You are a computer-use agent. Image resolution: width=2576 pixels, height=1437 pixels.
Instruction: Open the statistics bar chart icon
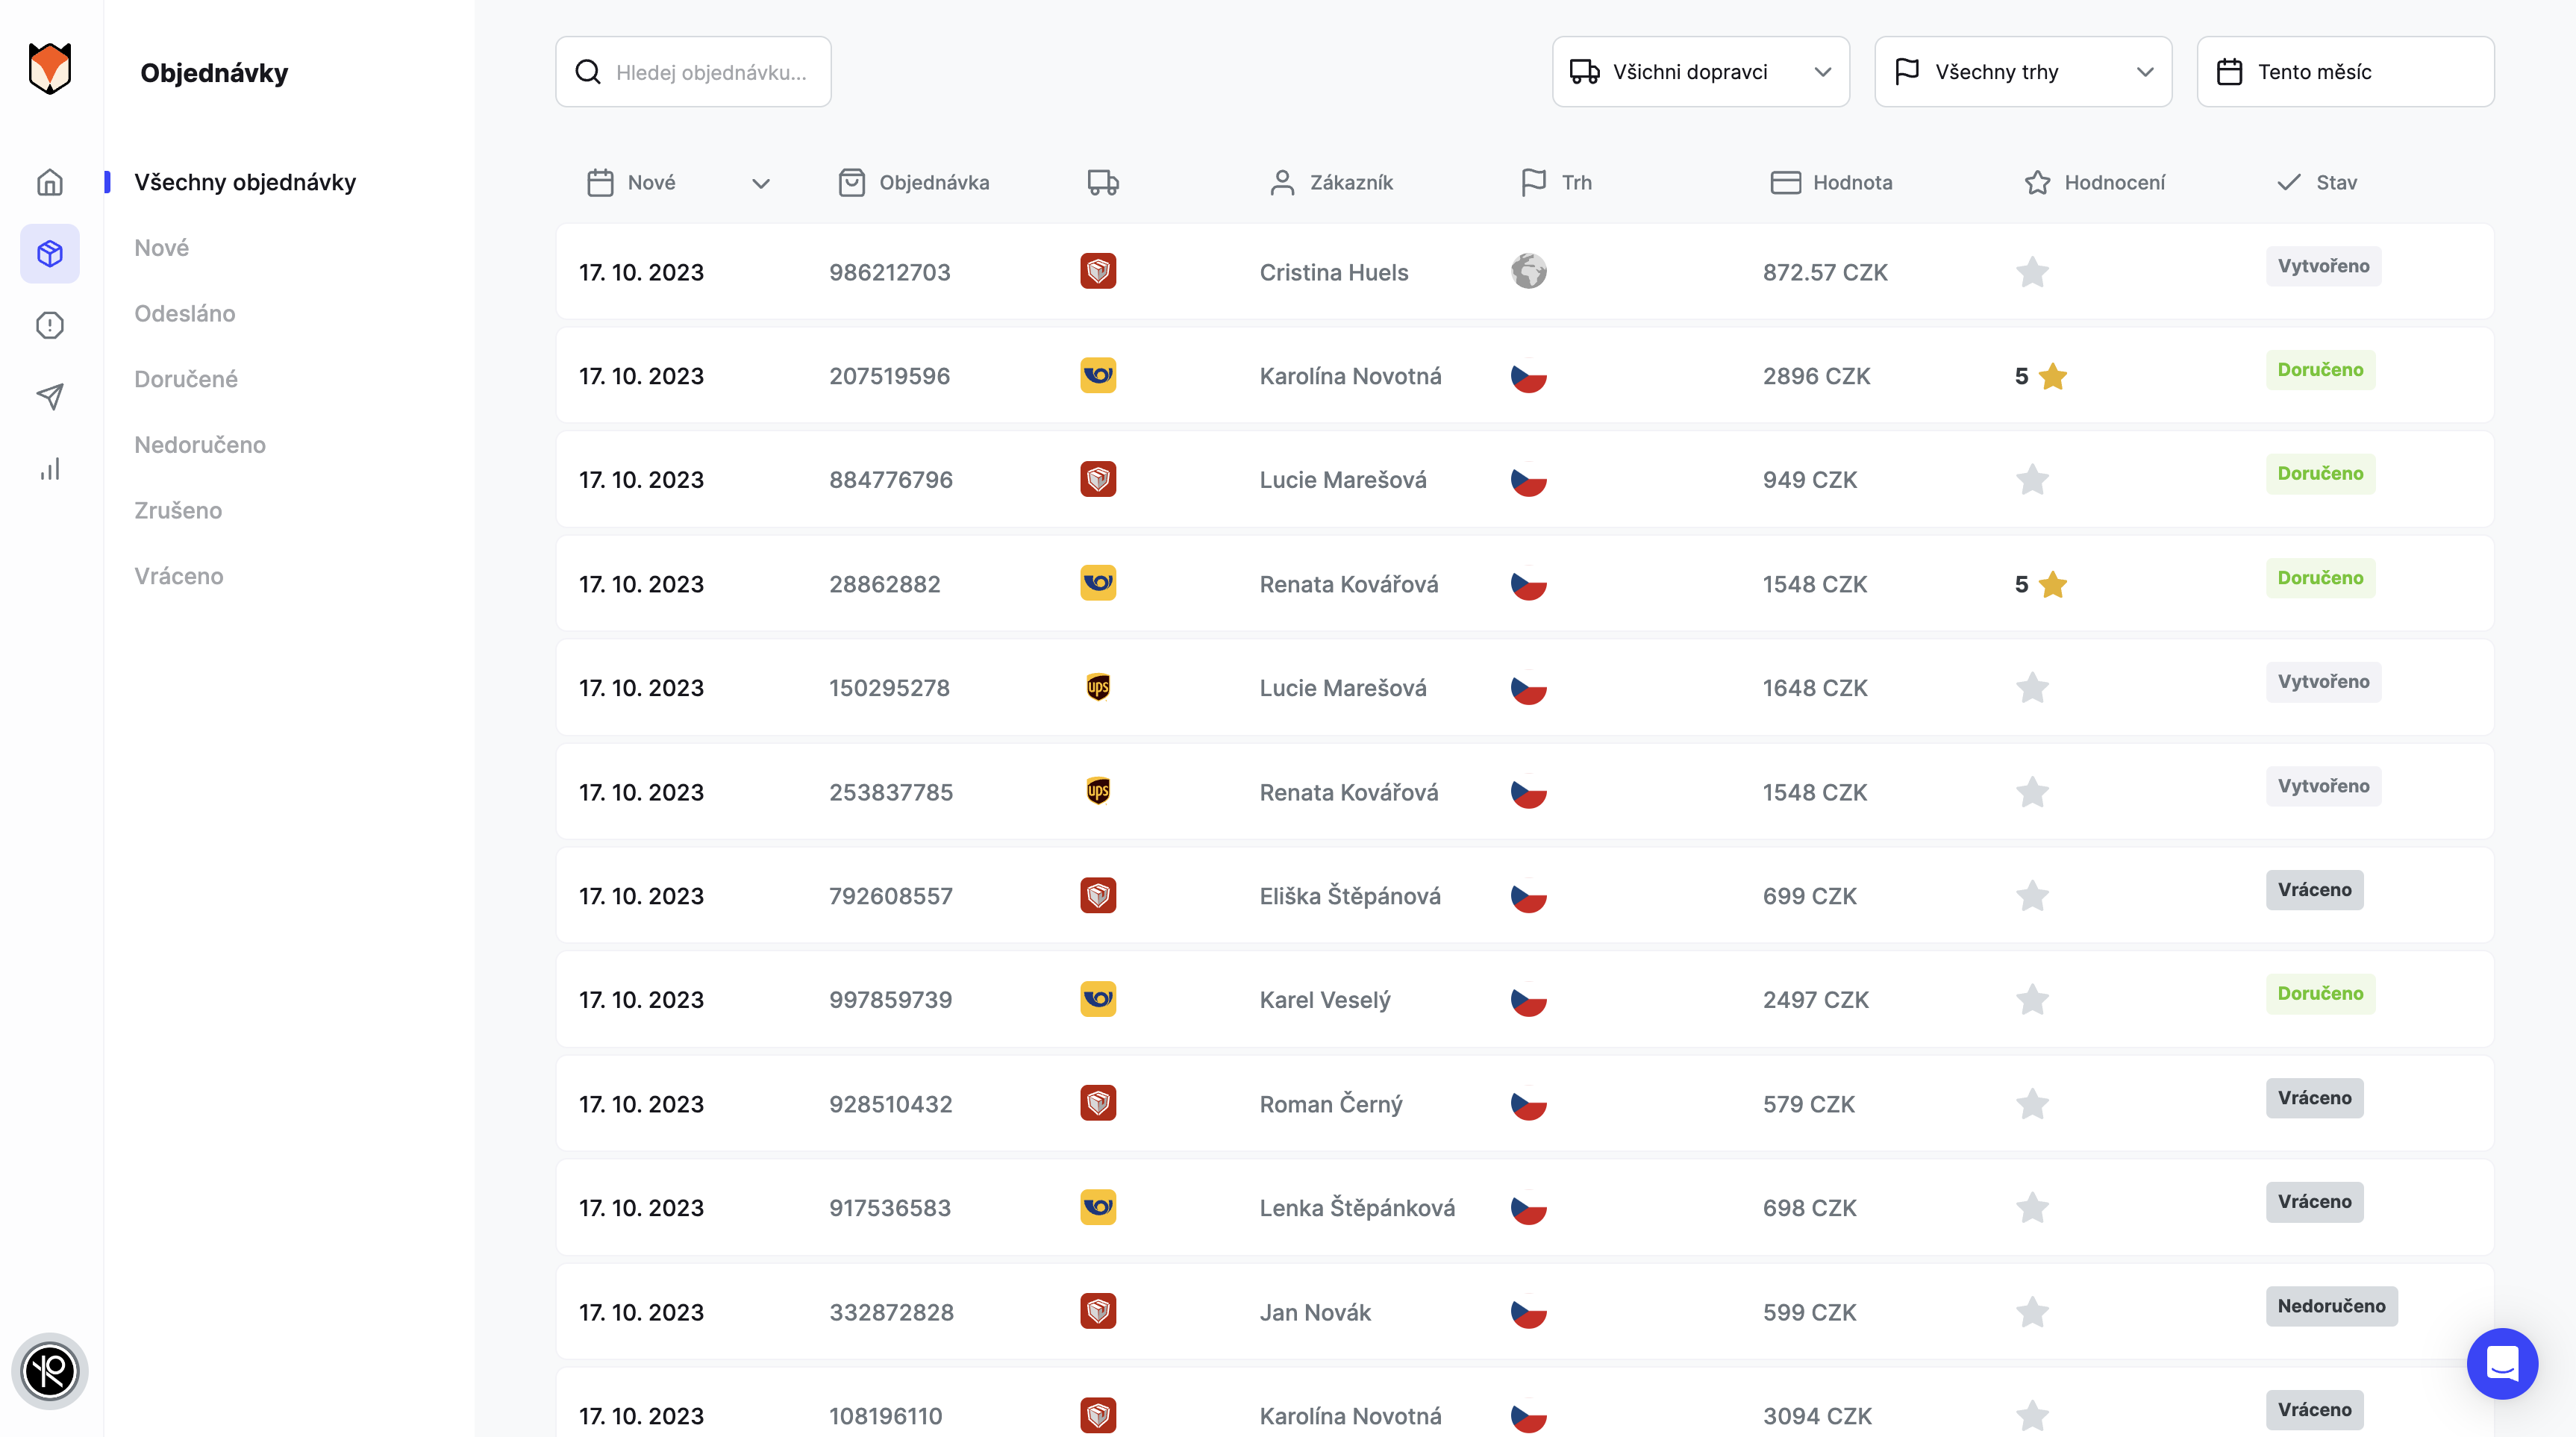point(50,469)
